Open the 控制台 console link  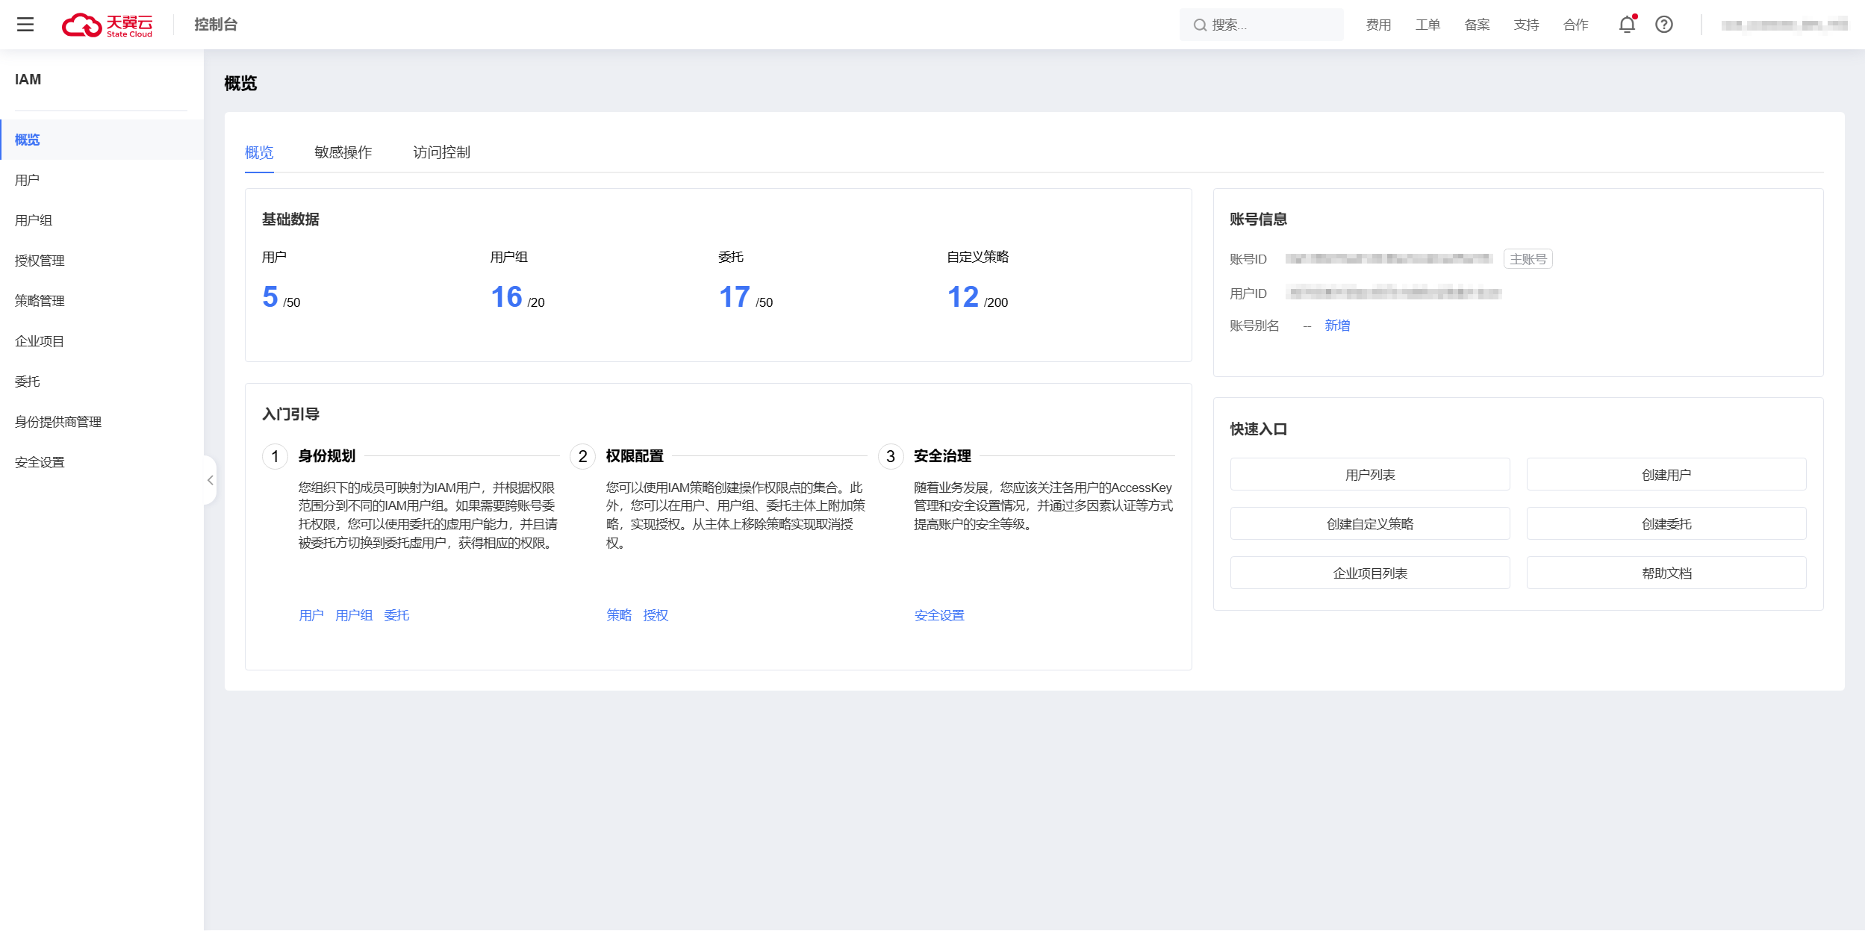[x=216, y=25]
